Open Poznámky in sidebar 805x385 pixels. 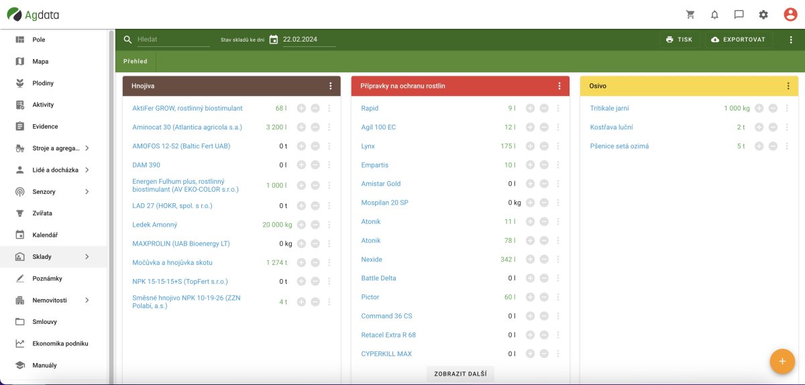point(54,278)
